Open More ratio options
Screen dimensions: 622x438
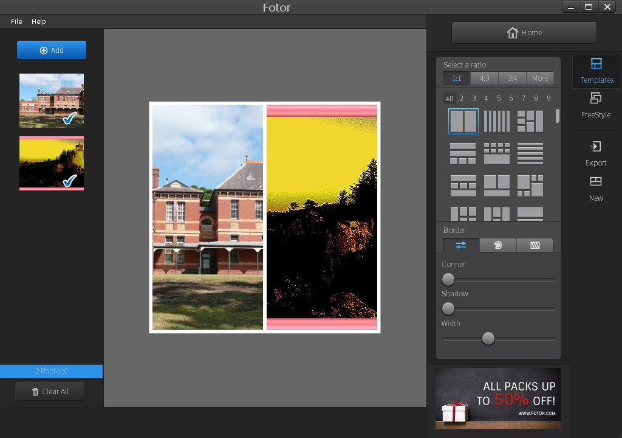point(540,78)
